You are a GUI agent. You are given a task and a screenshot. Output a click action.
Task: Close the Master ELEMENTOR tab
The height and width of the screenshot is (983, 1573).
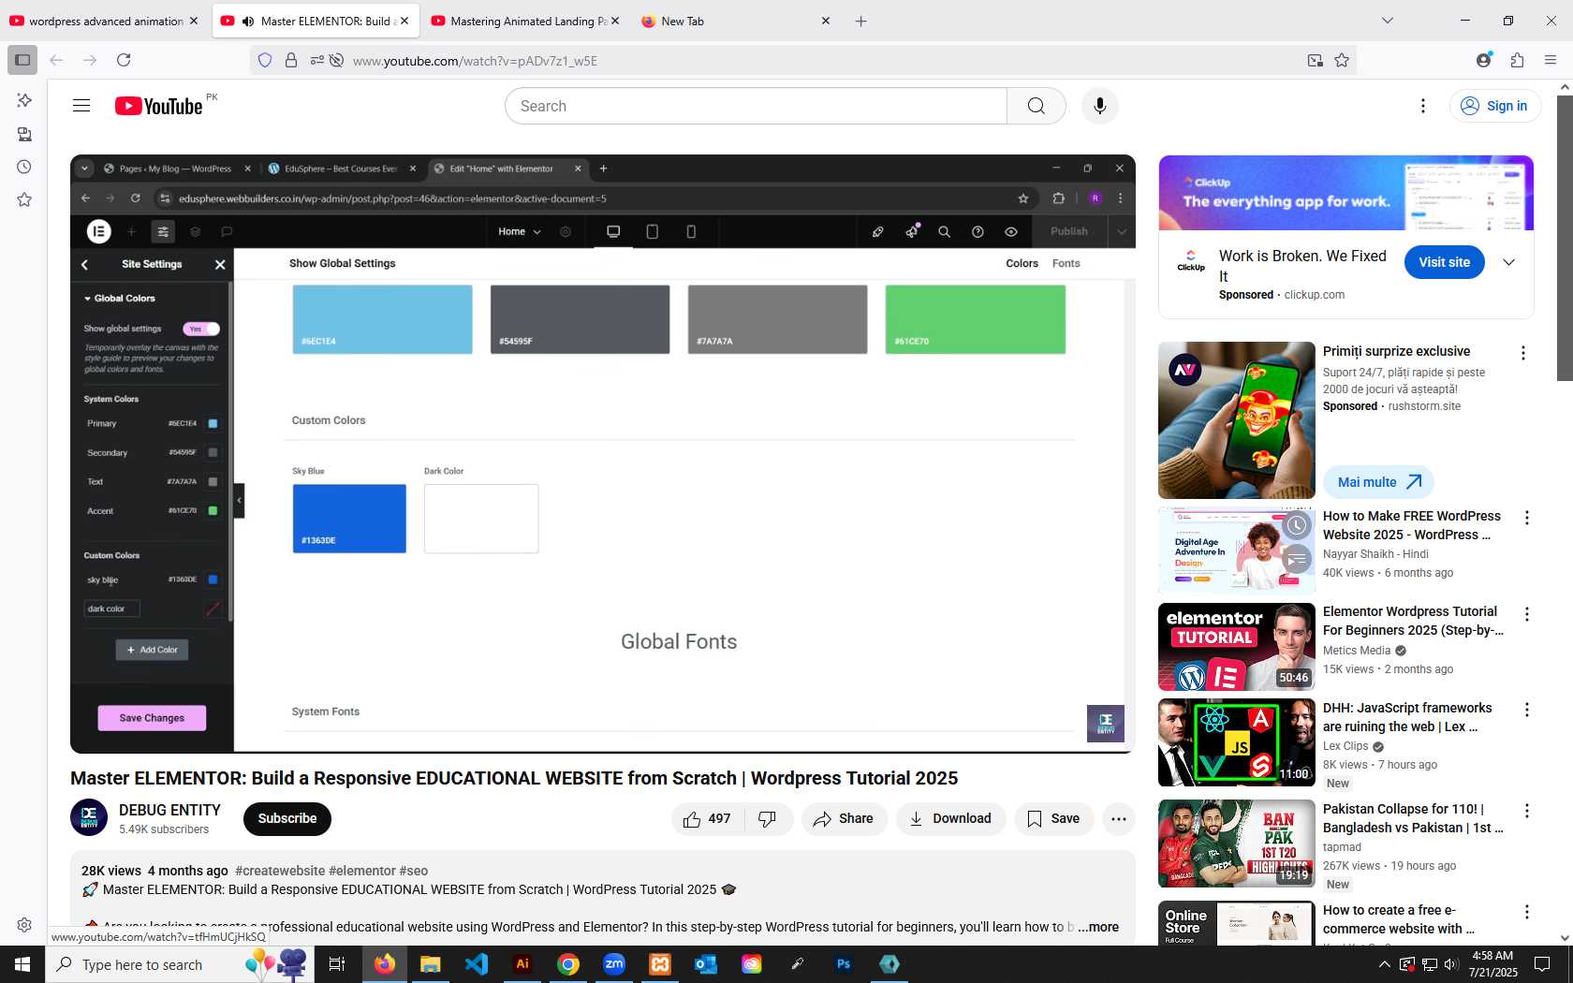(x=404, y=21)
